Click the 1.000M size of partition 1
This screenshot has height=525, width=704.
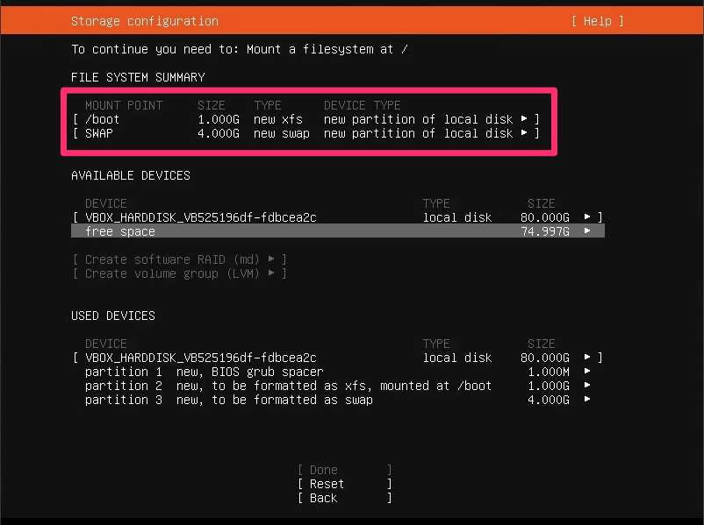549,372
